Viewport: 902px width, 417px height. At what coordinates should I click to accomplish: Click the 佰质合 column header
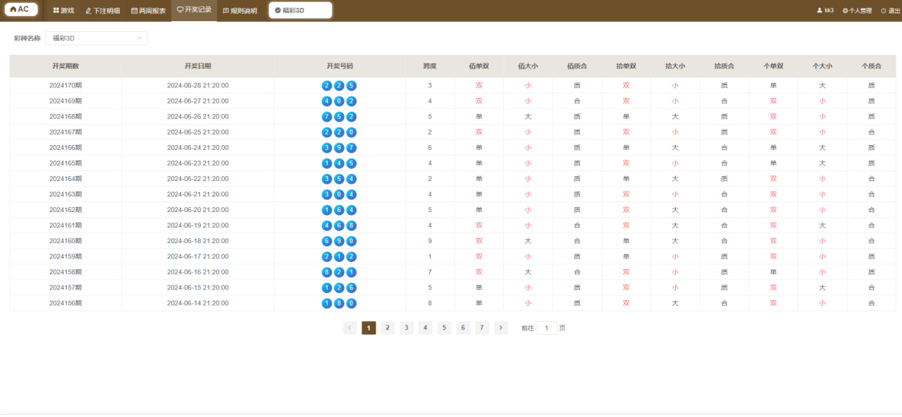[577, 66]
